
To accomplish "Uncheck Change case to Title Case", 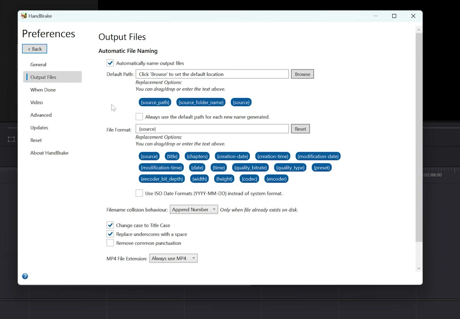I will tap(110, 225).
